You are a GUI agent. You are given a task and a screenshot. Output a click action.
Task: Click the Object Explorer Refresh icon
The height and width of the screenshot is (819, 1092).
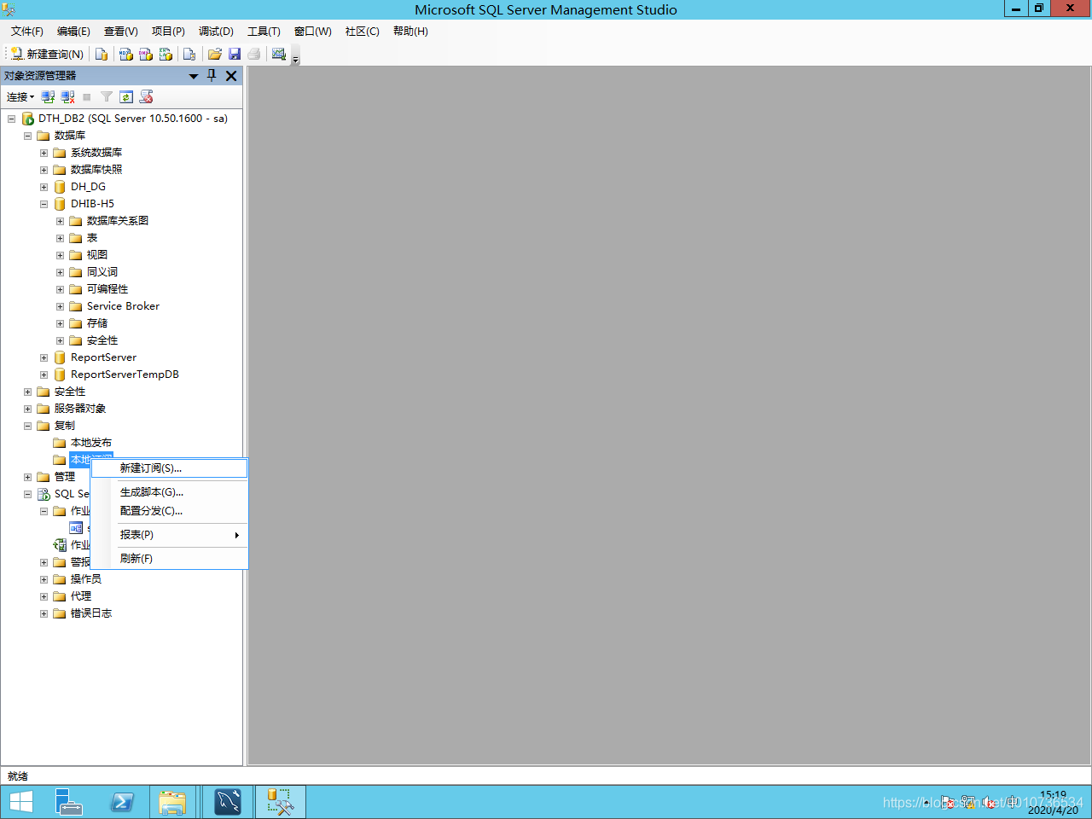[126, 97]
